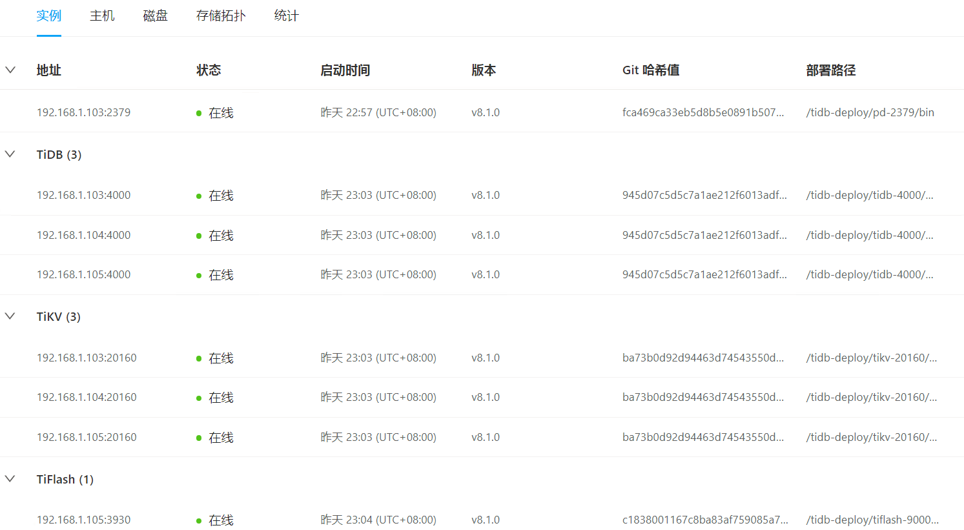Viewport: 964px width, 530px height.
Task: Go to the 存储拓扑 tab
Action: 221,15
